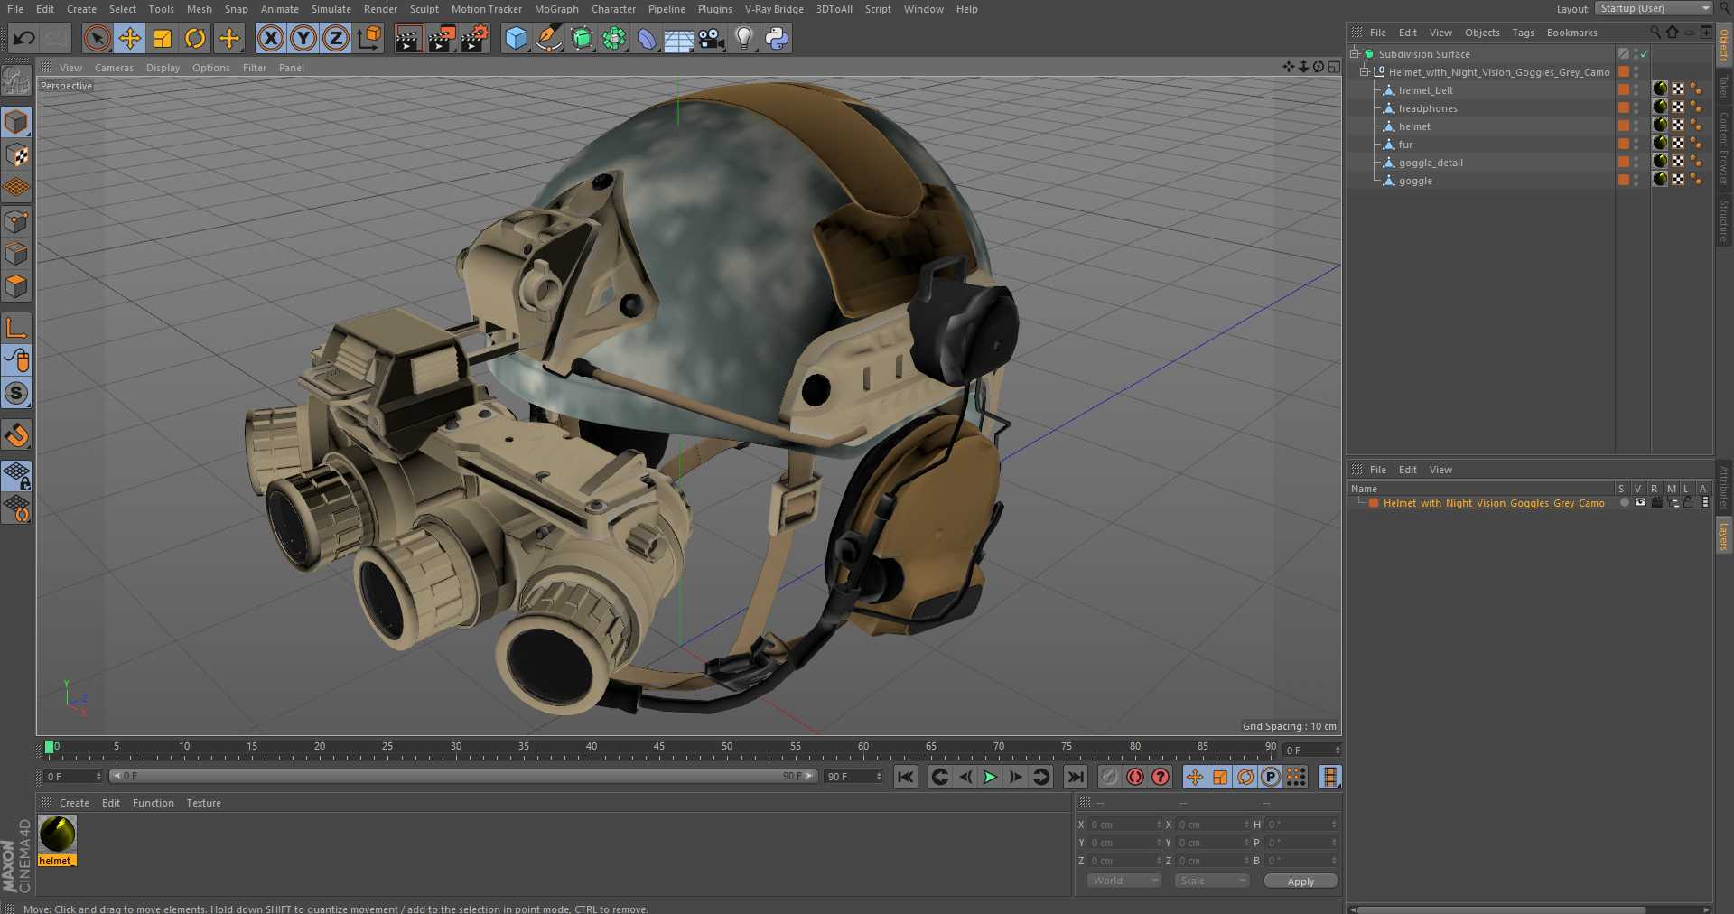Collapse the Subdivision Surface tree node
Image resolution: width=1734 pixels, height=914 pixels.
click(1355, 54)
